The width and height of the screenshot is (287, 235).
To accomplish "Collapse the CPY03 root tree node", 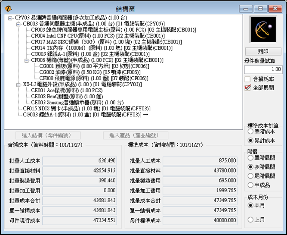I will 10,18.
